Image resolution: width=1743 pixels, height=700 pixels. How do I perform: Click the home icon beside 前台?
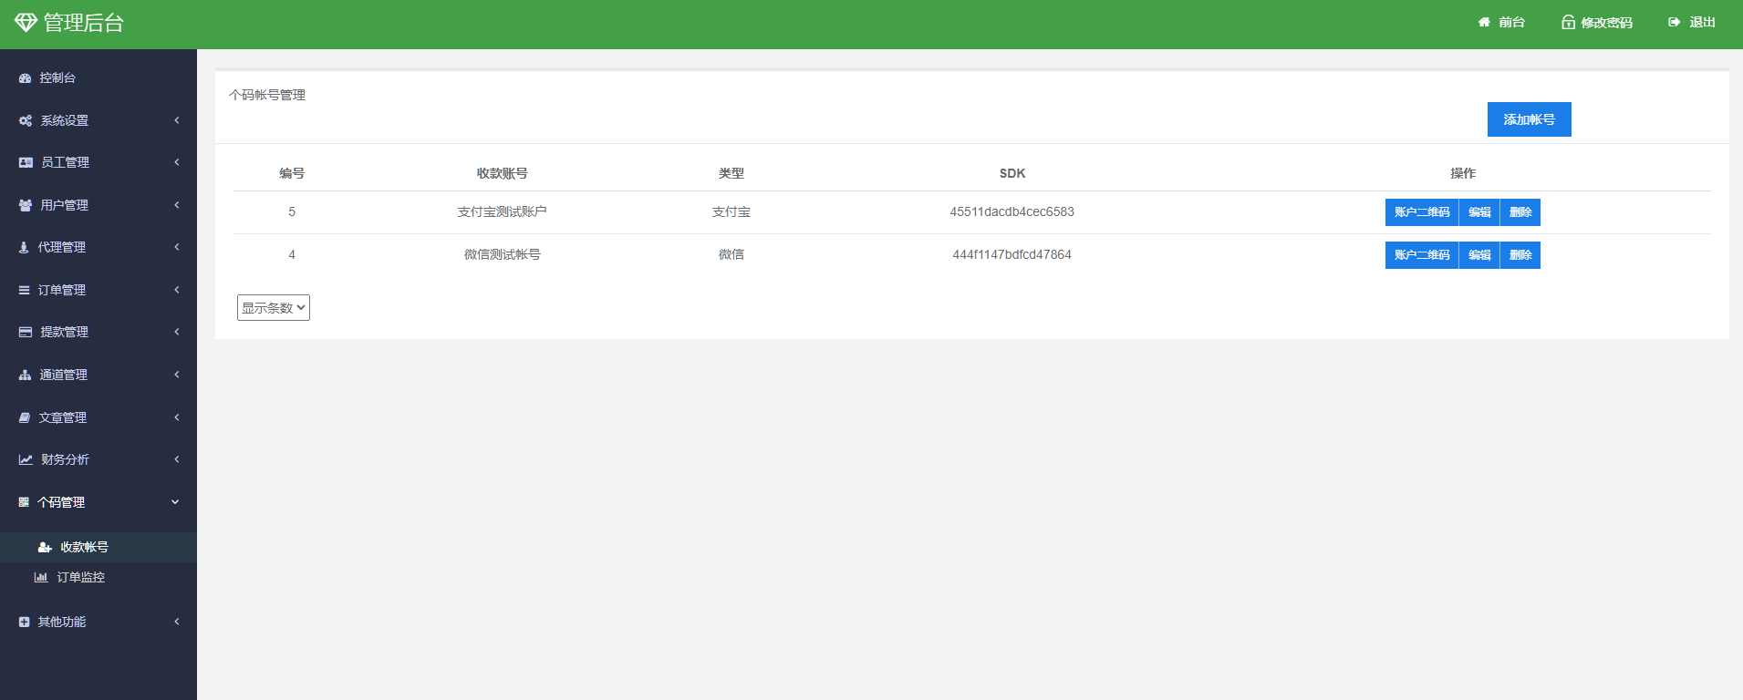click(x=1484, y=22)
